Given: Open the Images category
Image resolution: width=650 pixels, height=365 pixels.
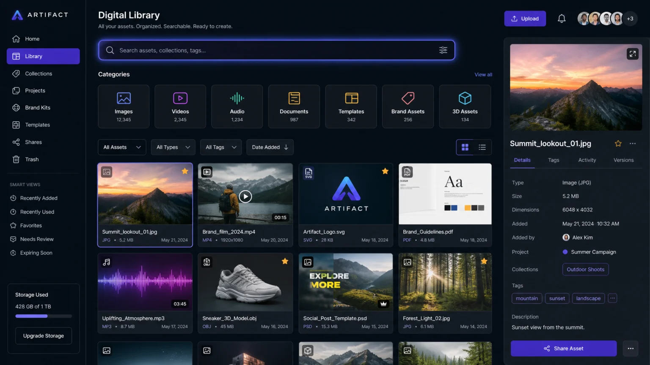Looking at the screenshot, I should (124, 106).
